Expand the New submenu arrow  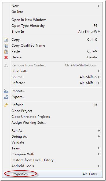click(x=99, y=6)
